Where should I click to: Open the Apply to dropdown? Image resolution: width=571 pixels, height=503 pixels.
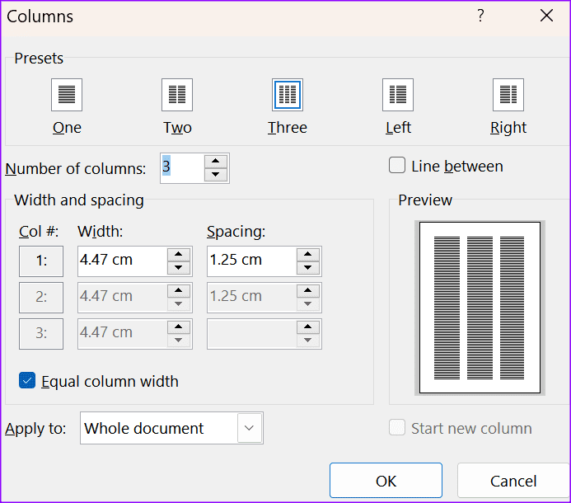[250, 429]
